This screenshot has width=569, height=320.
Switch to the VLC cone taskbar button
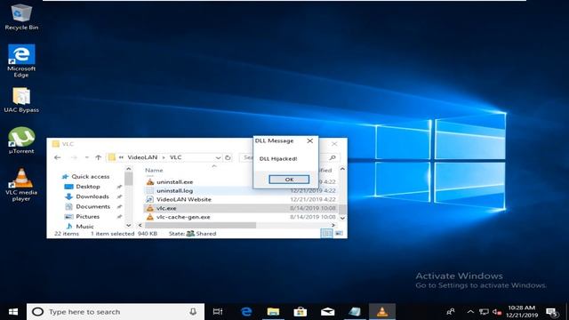coord(381,312)
